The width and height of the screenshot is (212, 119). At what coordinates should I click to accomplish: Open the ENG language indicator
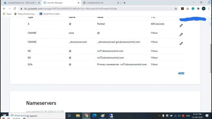point(188,116)
